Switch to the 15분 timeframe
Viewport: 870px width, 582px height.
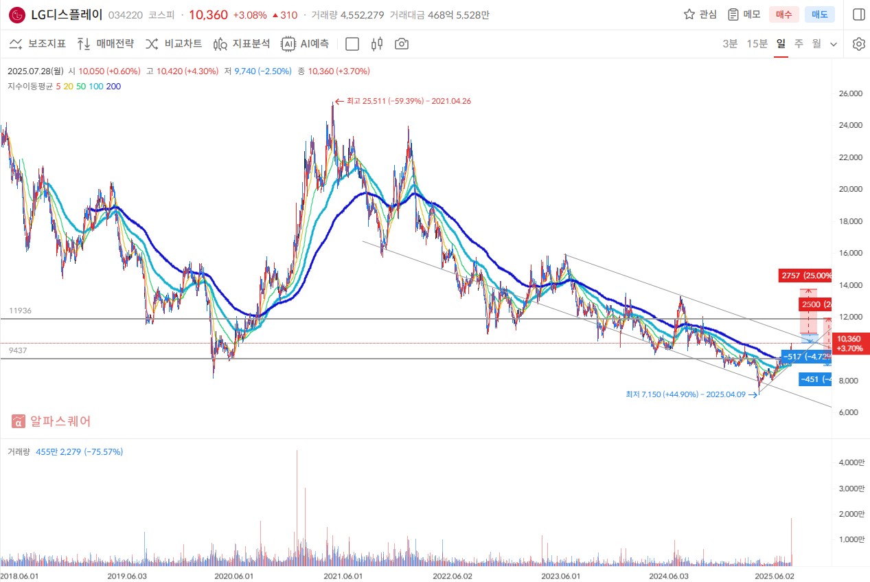point(757,44)
